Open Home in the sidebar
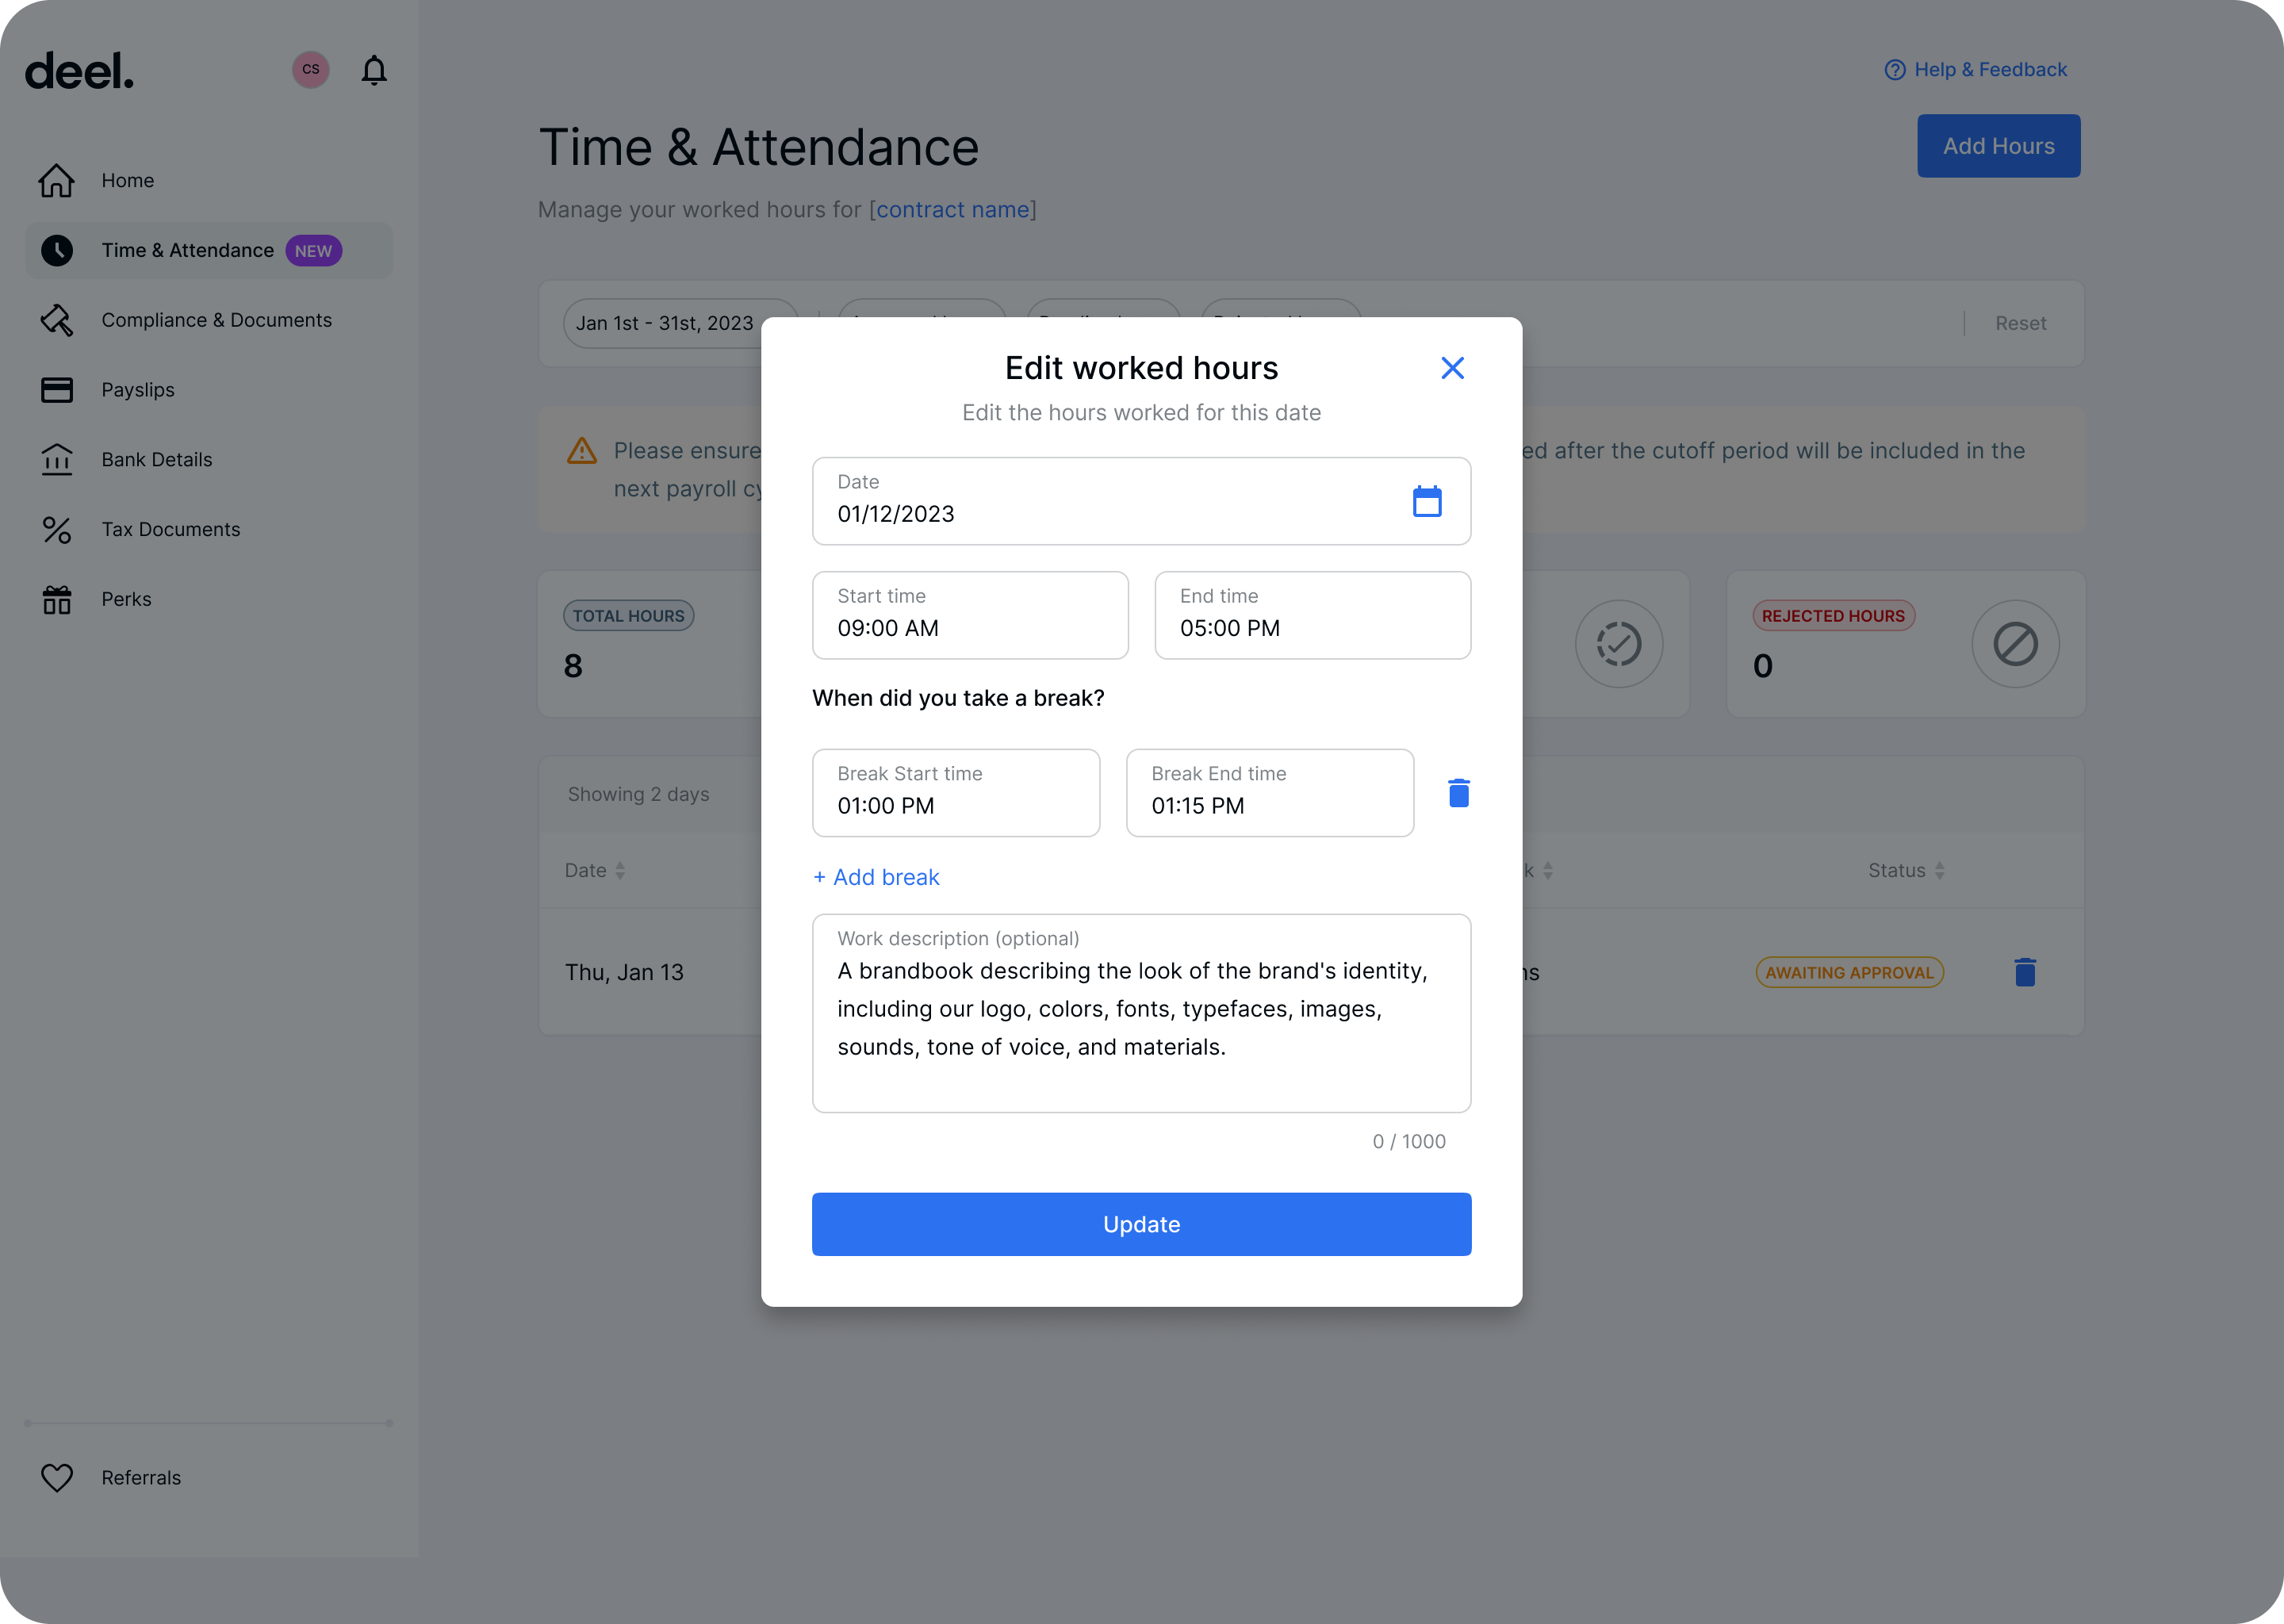Viewport: 2284px width, 1624px height. point(209,180)
